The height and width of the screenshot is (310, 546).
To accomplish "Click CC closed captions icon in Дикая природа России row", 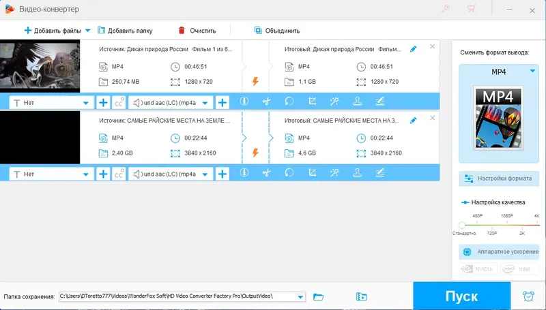I will tap(119, 102).
